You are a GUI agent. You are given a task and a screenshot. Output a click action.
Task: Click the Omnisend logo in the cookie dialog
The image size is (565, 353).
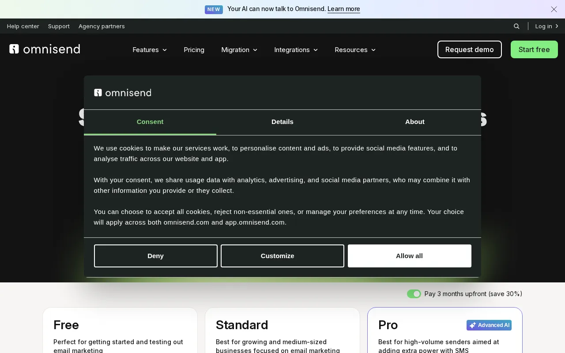122,92
